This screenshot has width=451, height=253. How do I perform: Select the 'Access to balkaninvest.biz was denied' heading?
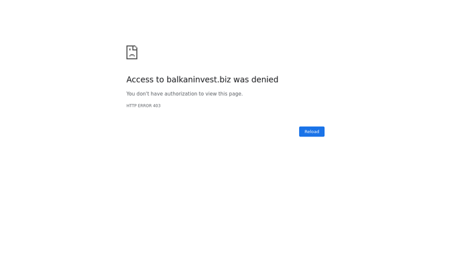202,80
